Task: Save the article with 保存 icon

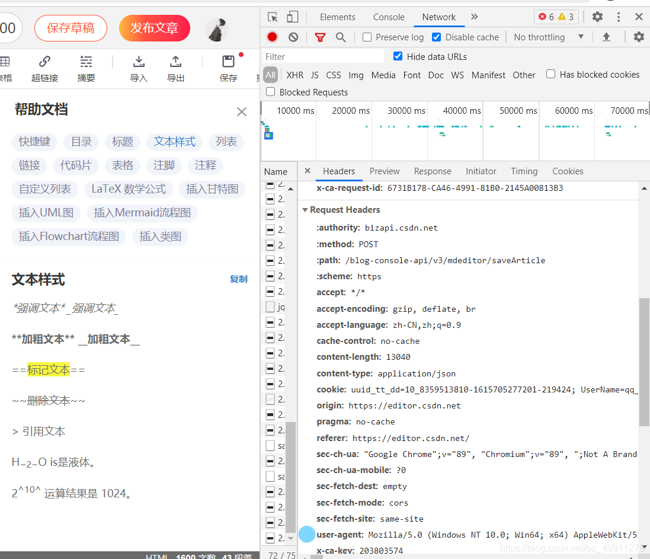Action: coord(228,69)
